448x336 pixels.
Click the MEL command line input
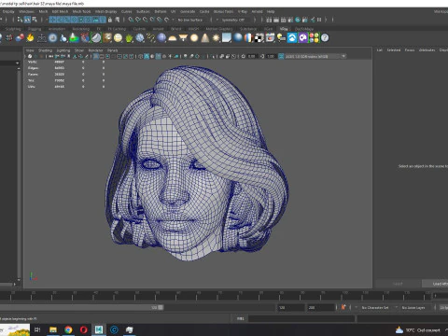(x=301, y=318)
